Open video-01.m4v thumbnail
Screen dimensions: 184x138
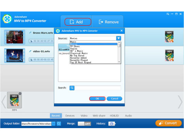[15, 56]
